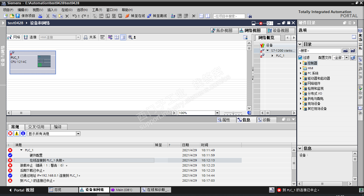
Task: Toggle the 关系 relations mode button
Action: [x=90, y=37]
